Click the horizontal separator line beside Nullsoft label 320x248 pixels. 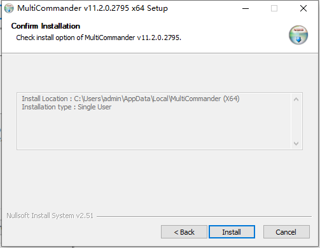coord(204,216)
